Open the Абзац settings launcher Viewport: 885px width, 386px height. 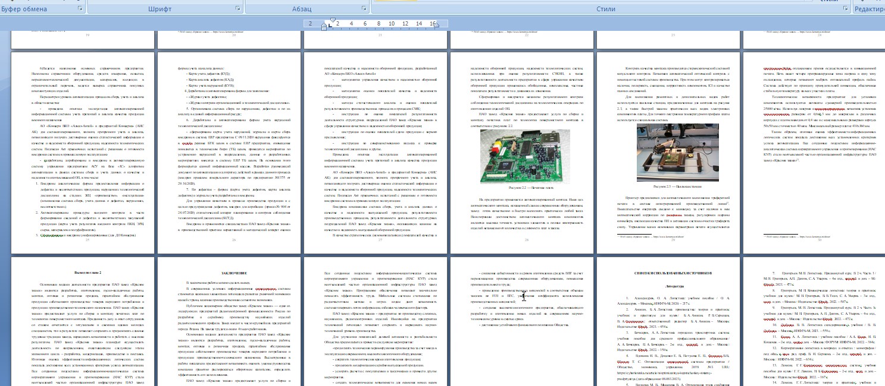pos(365,9)
